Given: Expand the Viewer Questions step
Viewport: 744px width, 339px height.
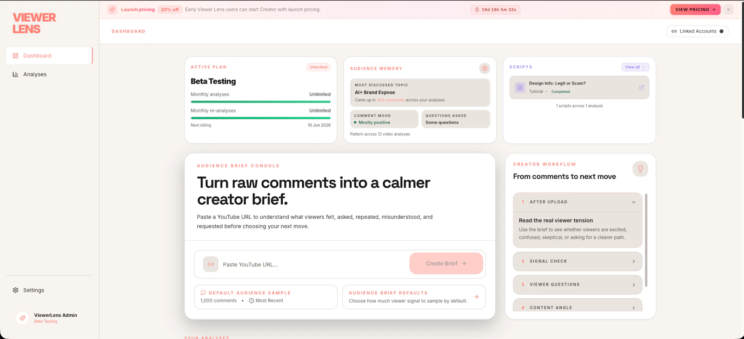Looking at the screenshot, I should (x=578, y=285).
